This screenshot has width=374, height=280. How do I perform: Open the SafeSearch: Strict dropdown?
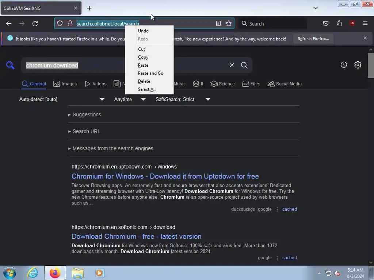pyautogui.click(x=183, y=99)
